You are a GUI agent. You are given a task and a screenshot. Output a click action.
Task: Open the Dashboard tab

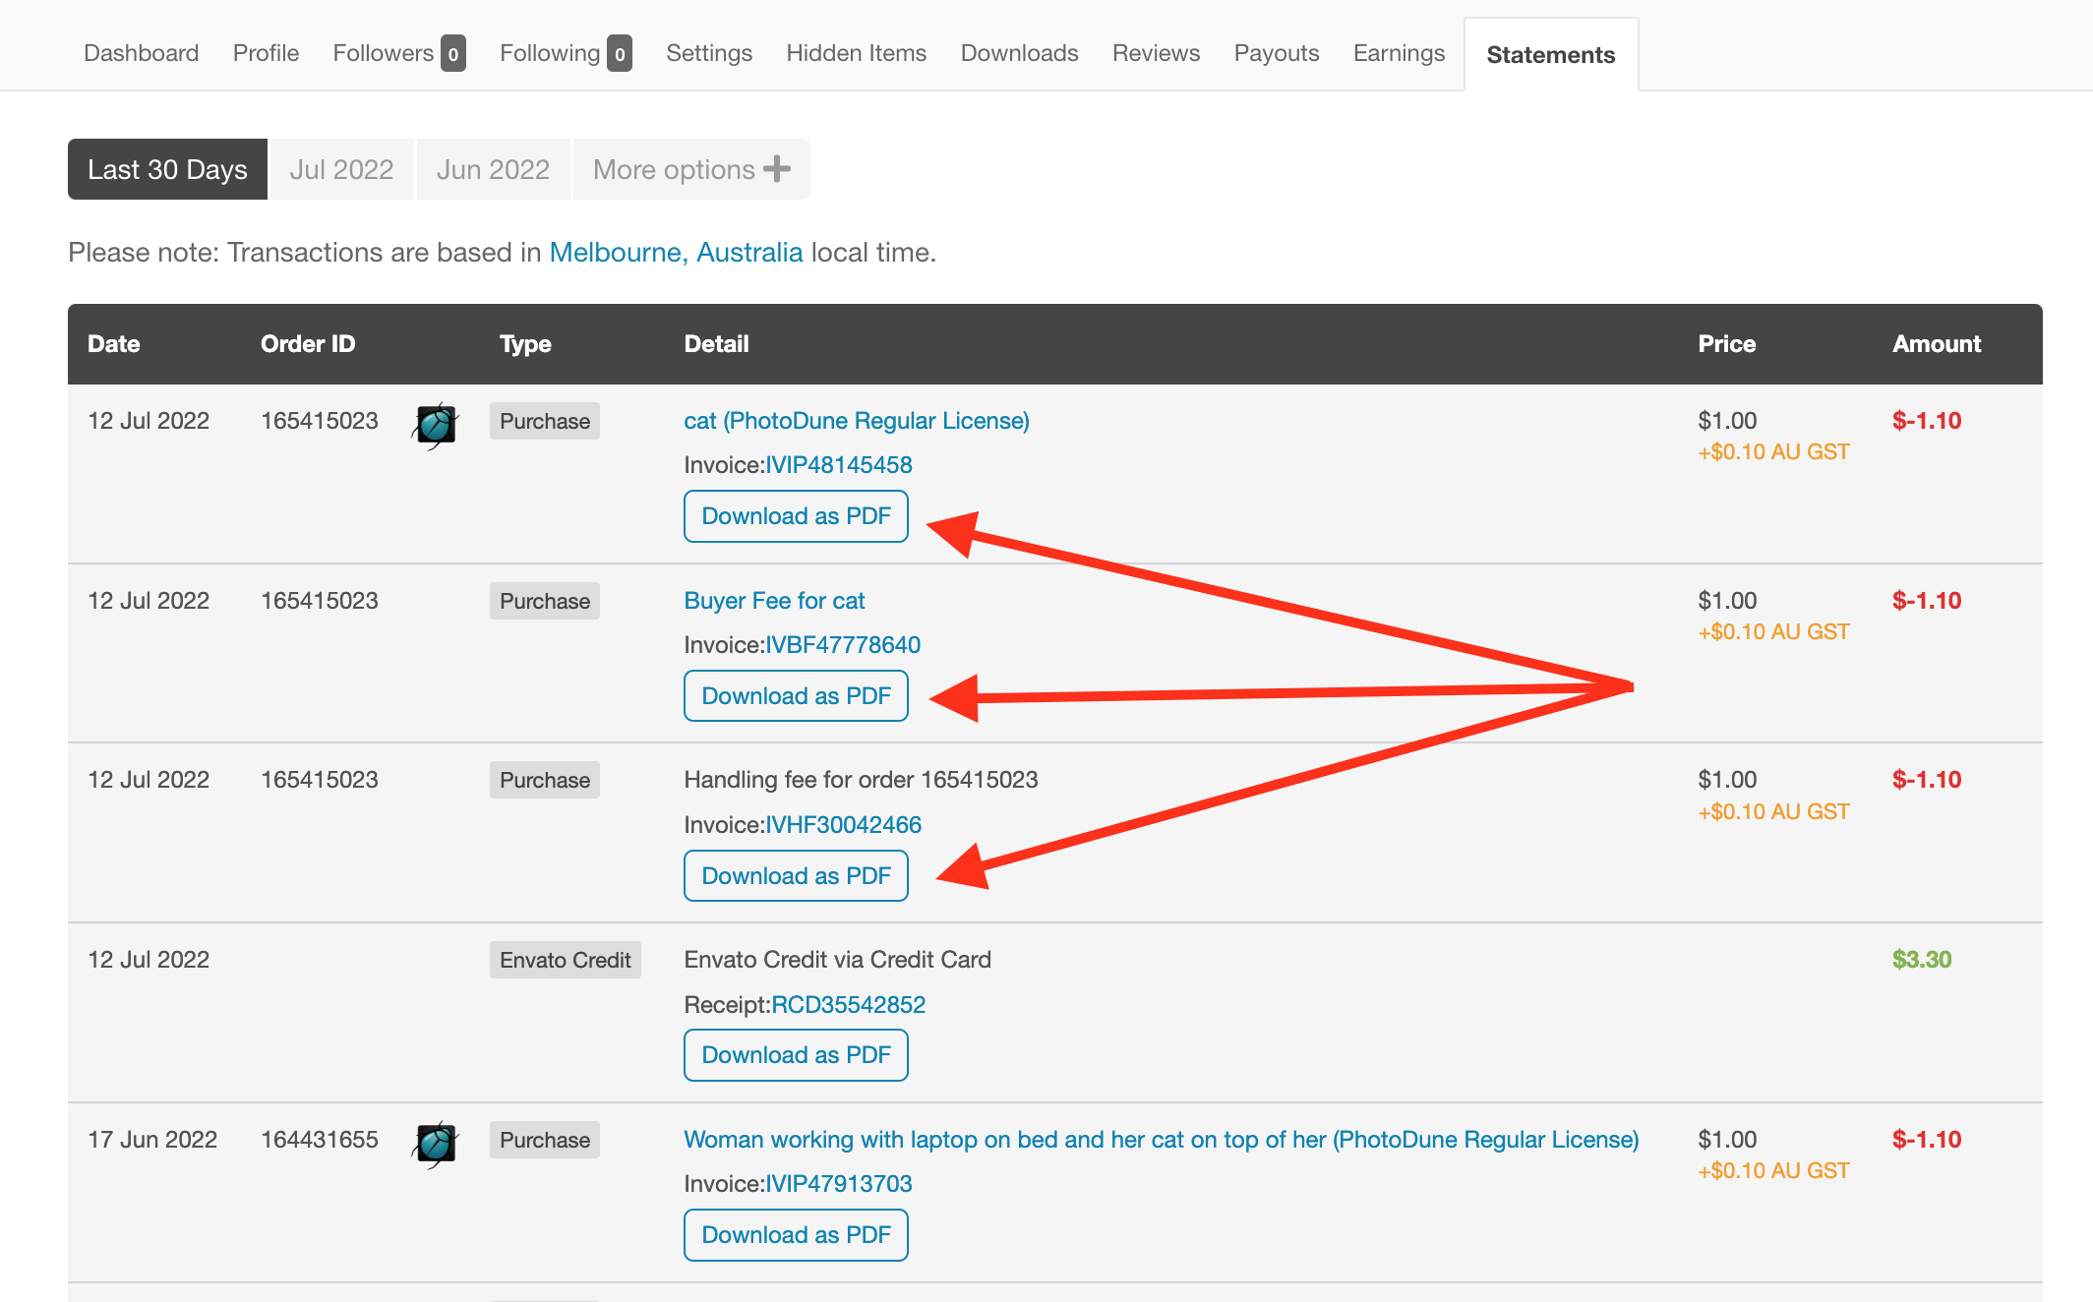pyautogui.click(x=141, y=53)
